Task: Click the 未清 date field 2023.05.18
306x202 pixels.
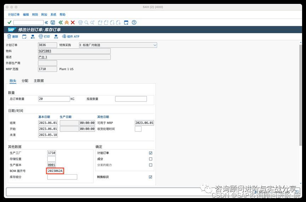Action: coord(48,135)
